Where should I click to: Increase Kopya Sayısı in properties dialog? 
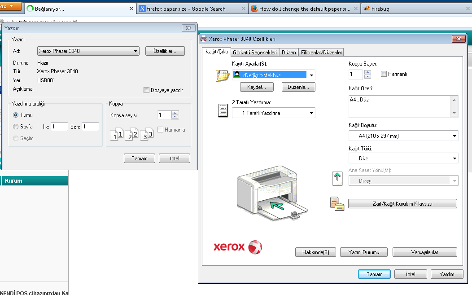(367, 72)
